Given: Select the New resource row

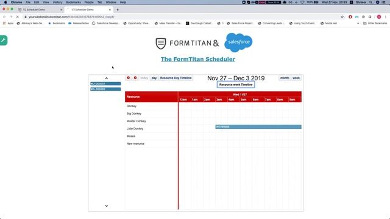Looking at the screenshot, I should [x=151, y=144].
